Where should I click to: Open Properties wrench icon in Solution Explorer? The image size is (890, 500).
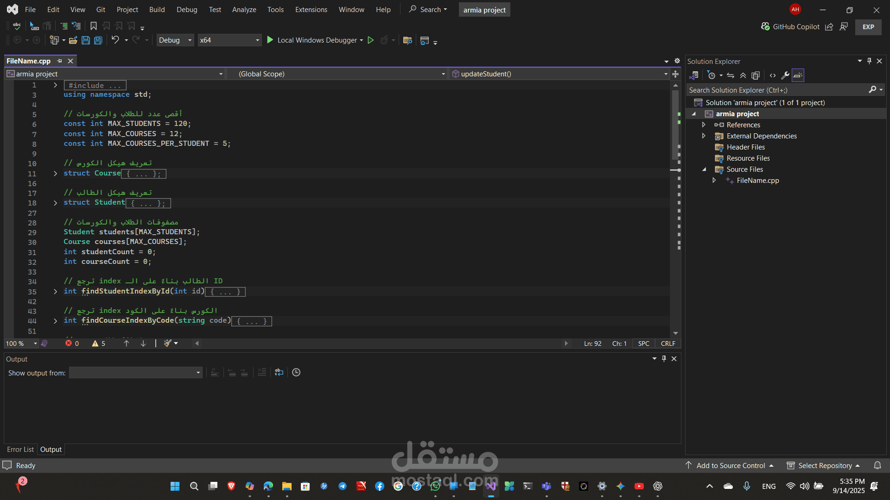click(x=785, y=75)
